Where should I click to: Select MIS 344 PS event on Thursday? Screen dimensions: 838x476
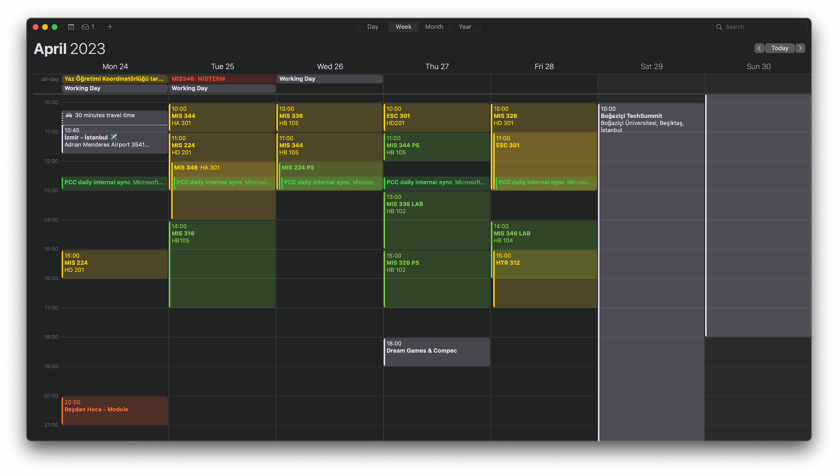[437, 146]
